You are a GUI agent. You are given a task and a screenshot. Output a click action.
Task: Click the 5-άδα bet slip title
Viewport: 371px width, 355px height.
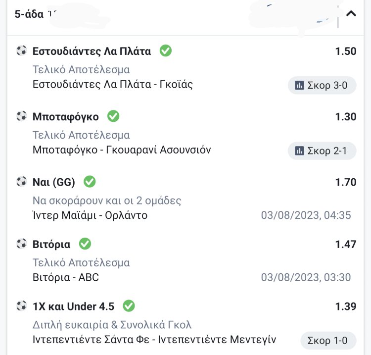(31, 14)
